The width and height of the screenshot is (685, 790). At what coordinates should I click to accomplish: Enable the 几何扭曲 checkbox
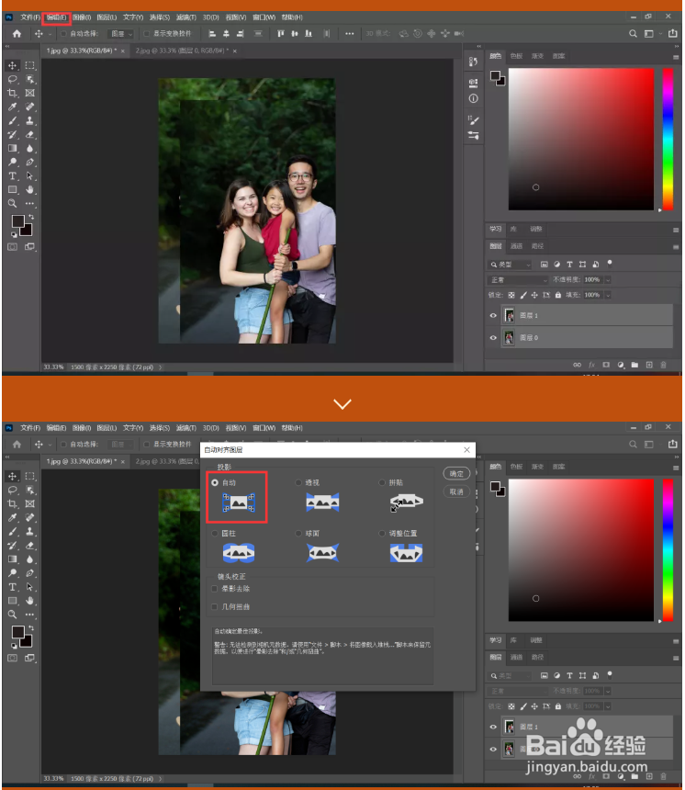point(215,606)
